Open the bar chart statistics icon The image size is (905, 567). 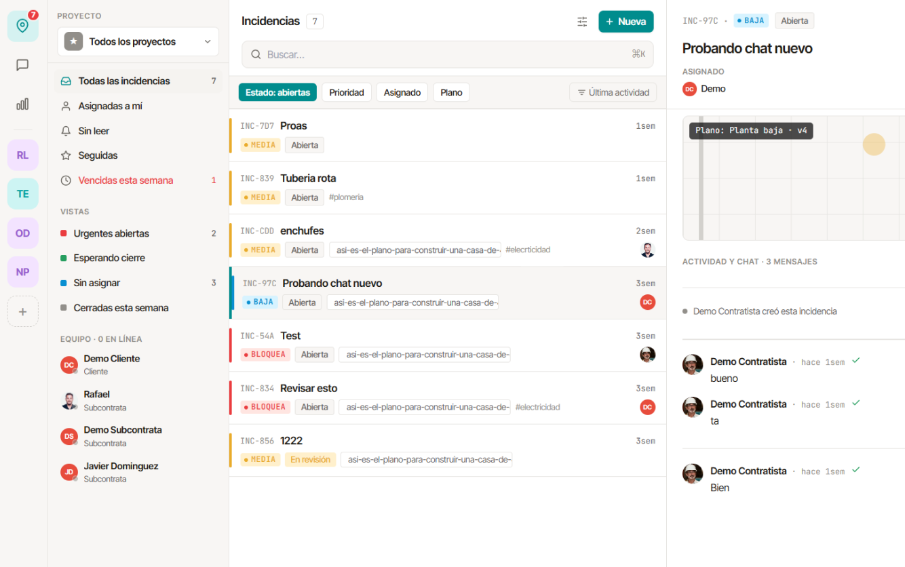pyautogui.click(x=23, y=104)
